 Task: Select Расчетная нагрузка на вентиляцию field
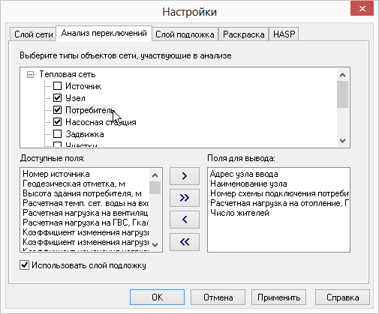pos(86,213)
